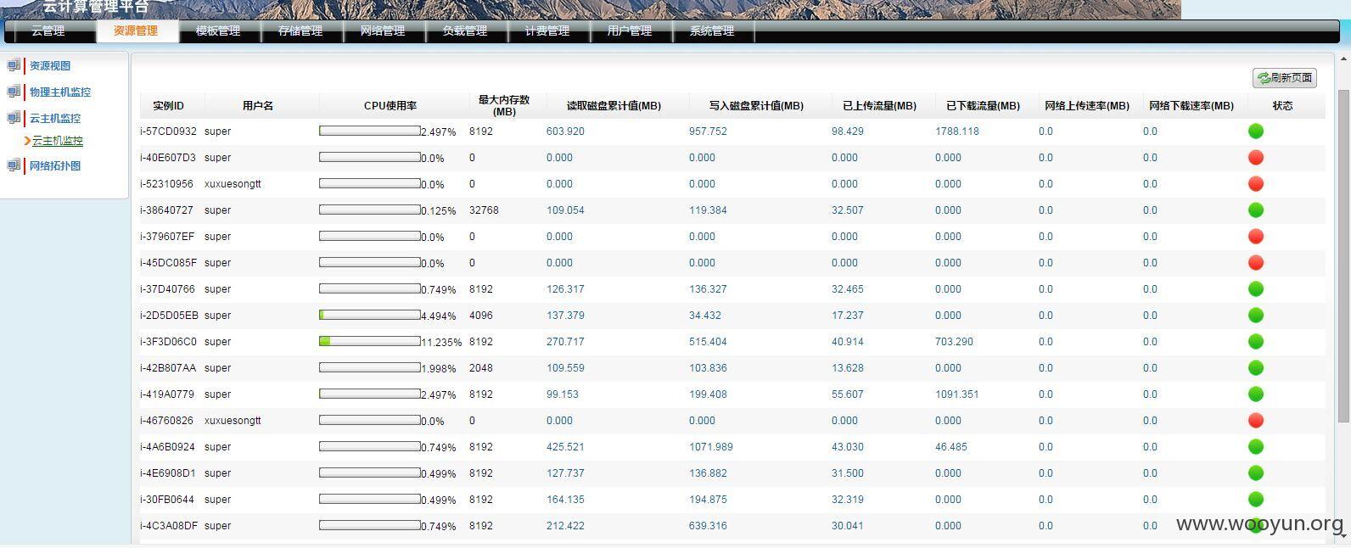
Task: Click uploaded traffic value 55.607
Action: click(848, 394)
